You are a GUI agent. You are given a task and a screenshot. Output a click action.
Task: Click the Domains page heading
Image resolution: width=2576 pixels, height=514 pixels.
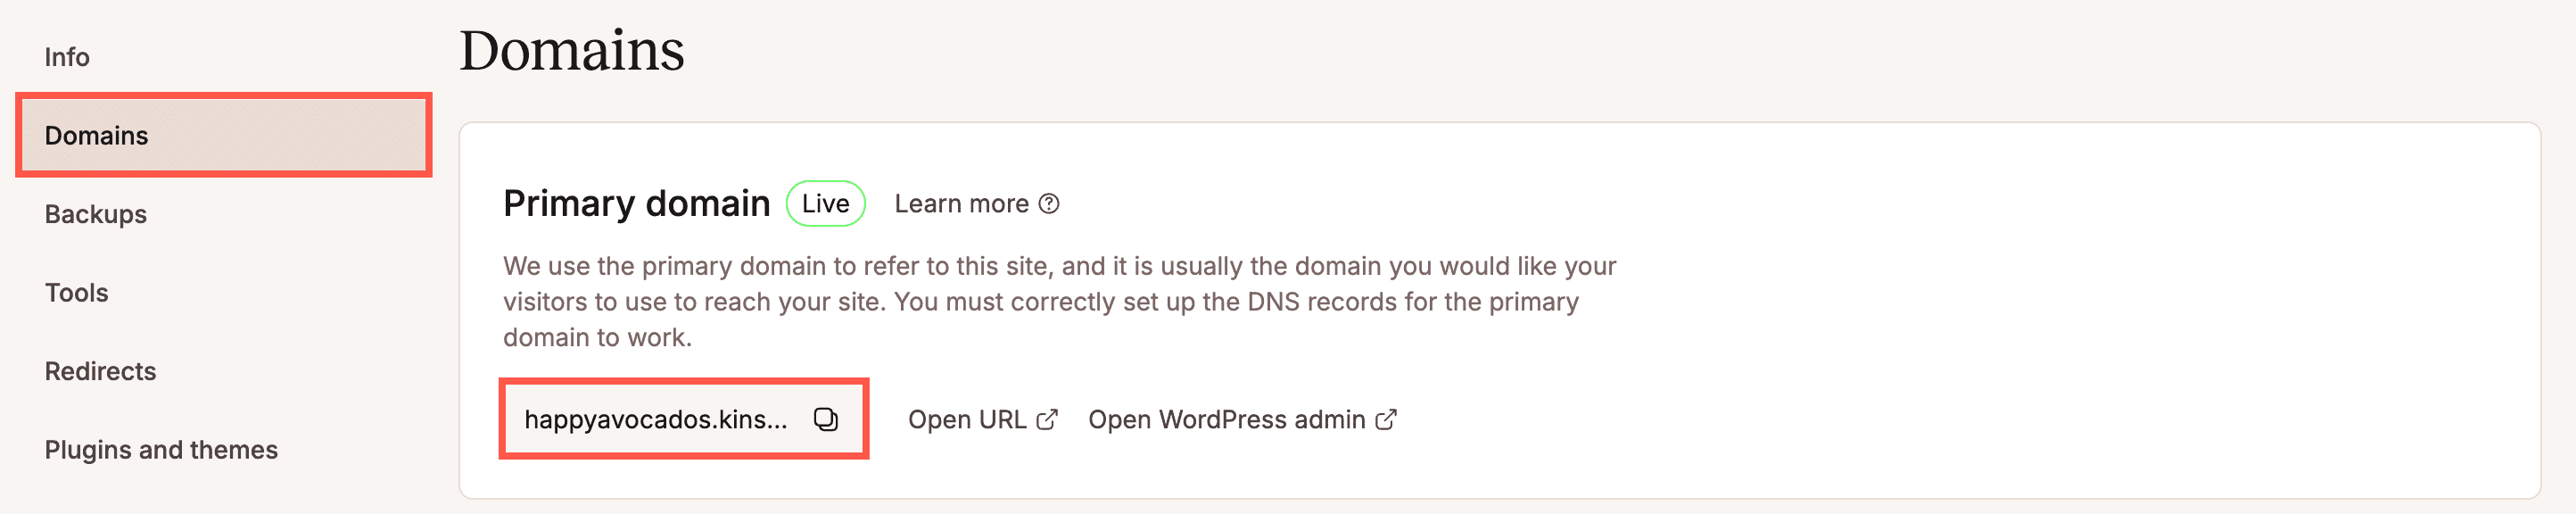point(571,50)
